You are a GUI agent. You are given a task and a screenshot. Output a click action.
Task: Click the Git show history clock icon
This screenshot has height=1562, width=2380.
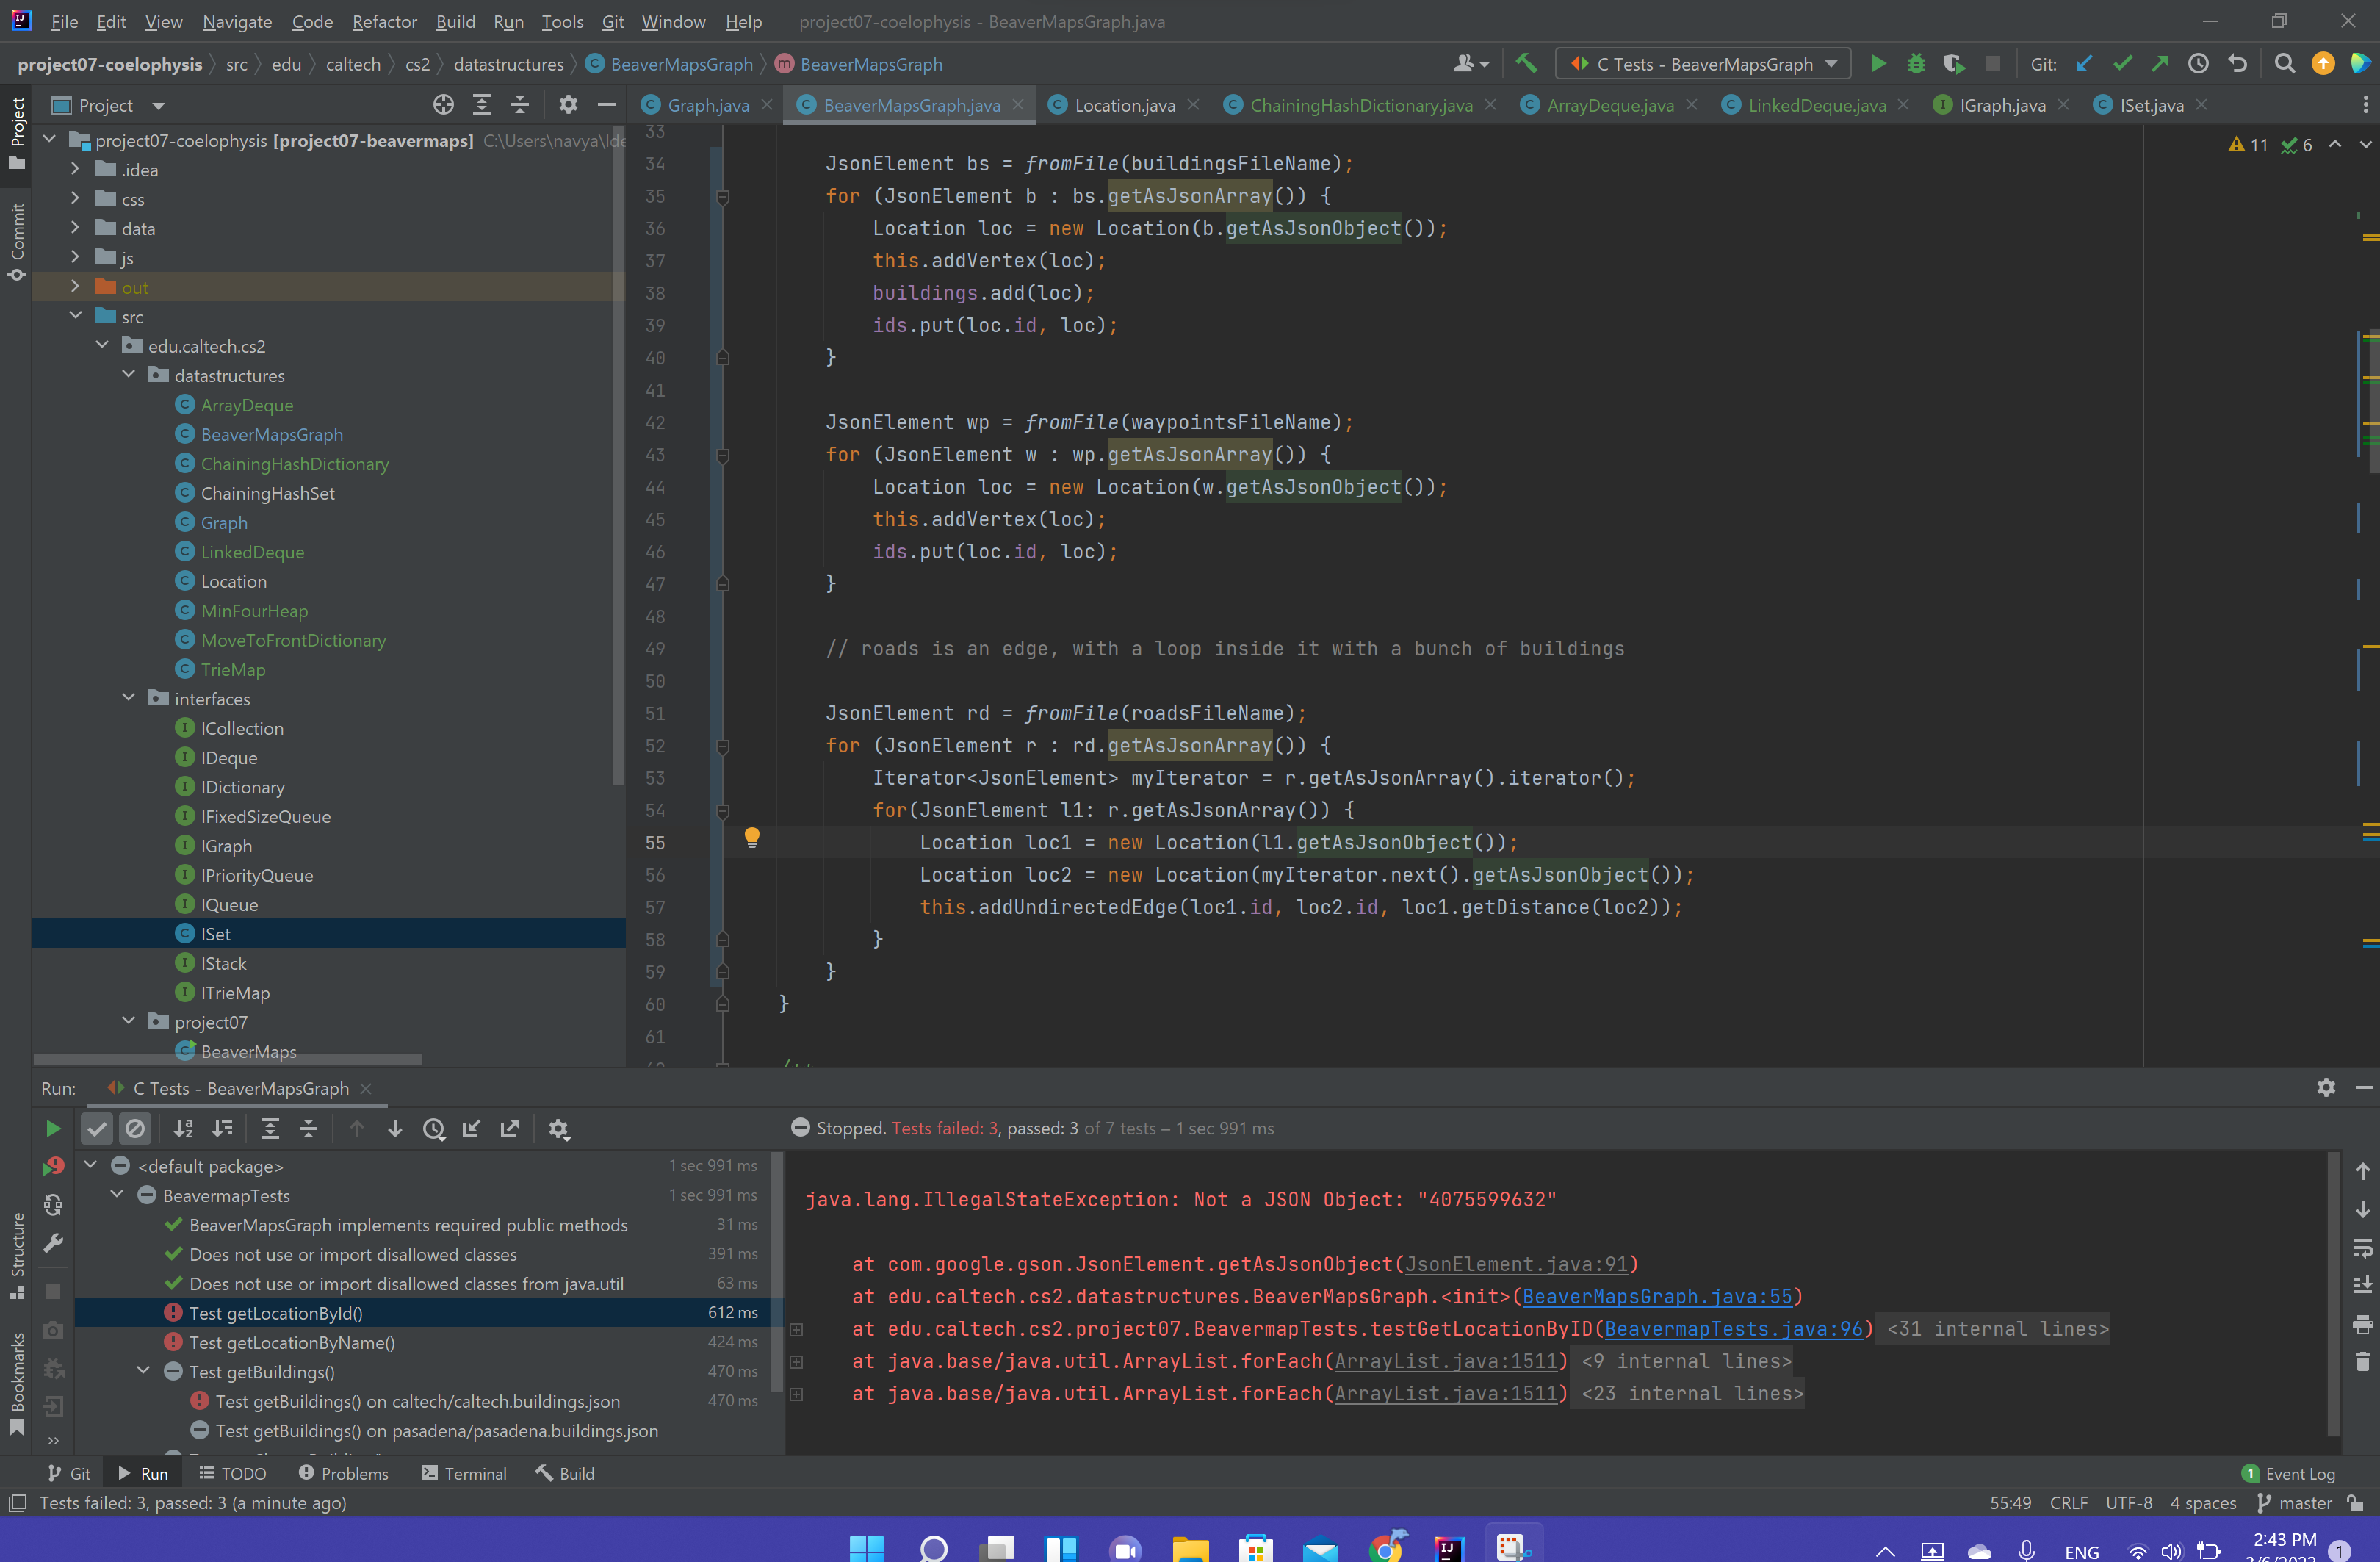2198,64
